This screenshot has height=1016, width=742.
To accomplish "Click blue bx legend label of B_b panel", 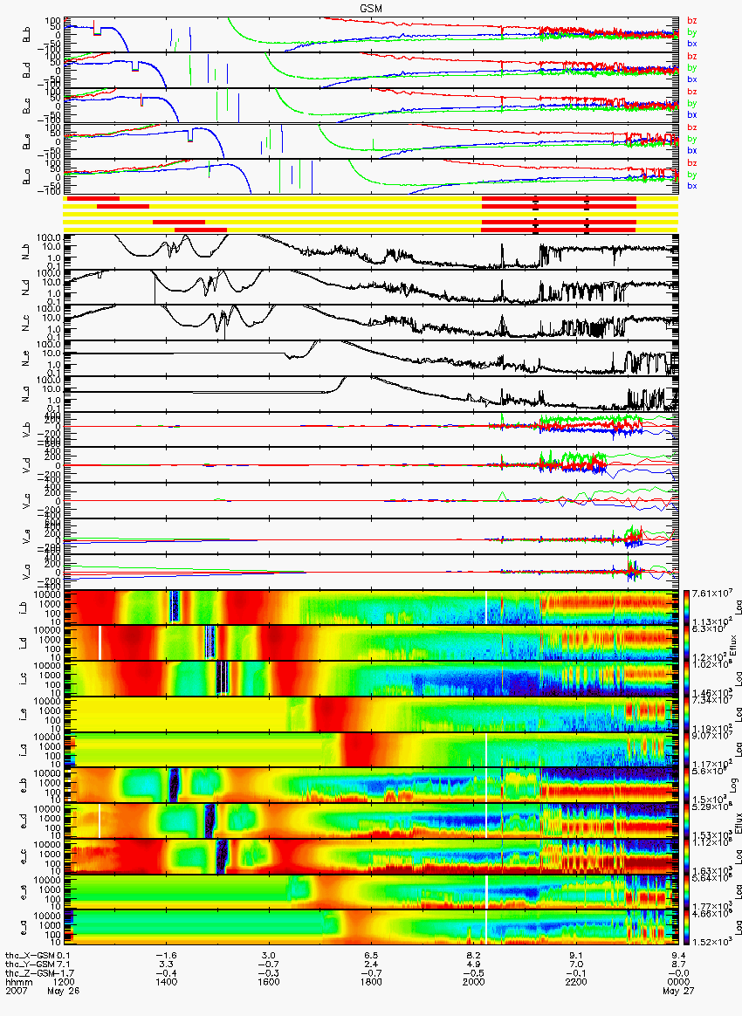I will pyautogui.click(x=692, y=44).
